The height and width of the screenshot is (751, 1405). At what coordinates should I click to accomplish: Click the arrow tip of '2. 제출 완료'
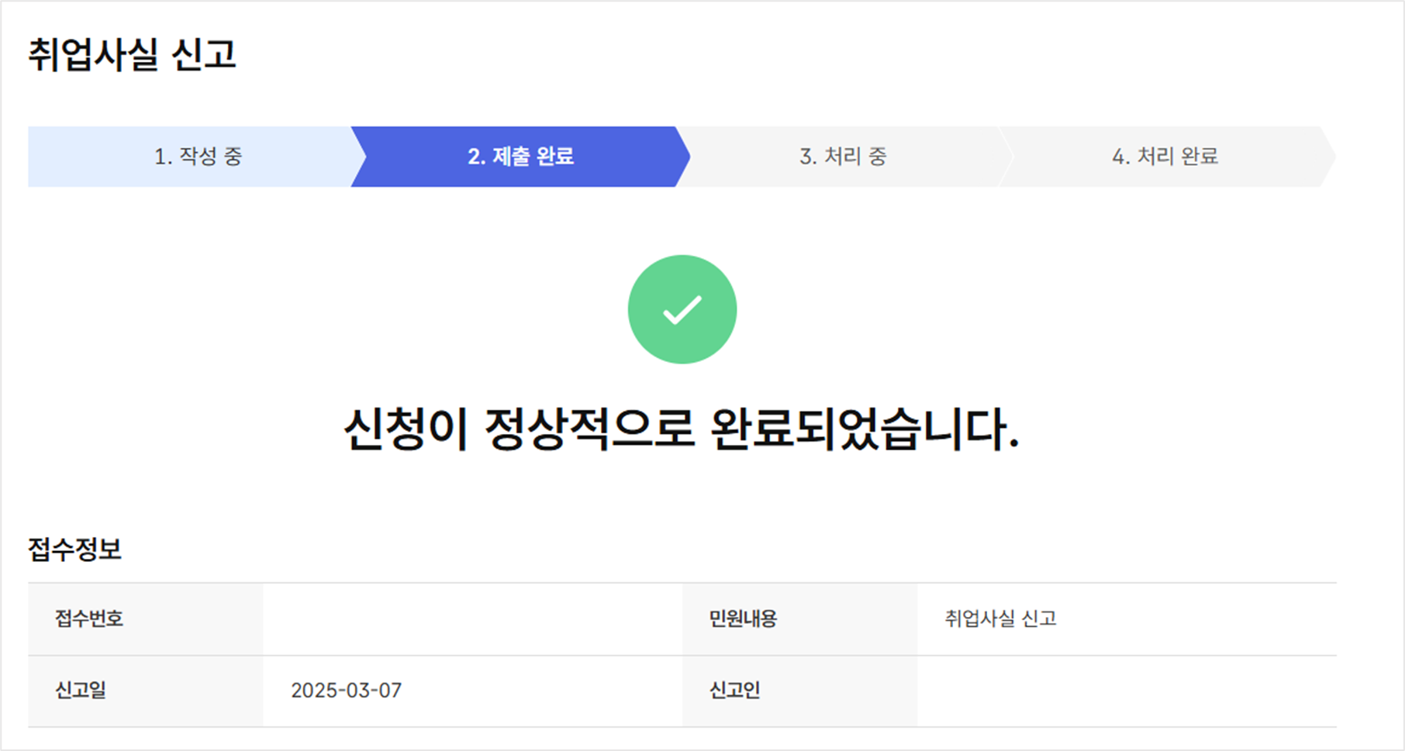tap(683, 157)
